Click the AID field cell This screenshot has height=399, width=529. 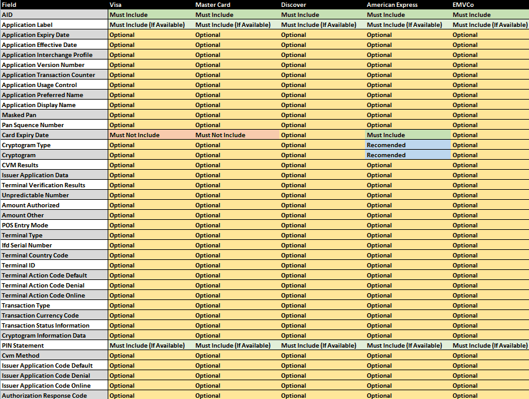[54, 14]
